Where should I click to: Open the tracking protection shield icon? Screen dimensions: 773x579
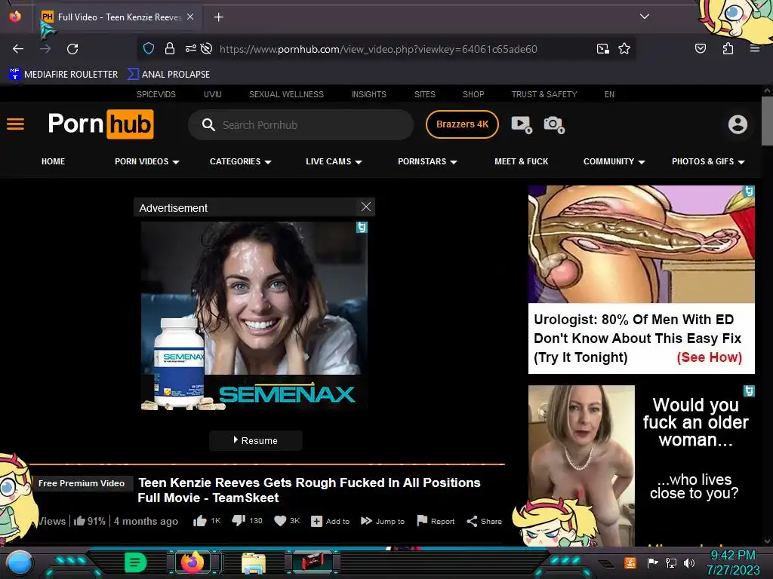click(149, 48)
